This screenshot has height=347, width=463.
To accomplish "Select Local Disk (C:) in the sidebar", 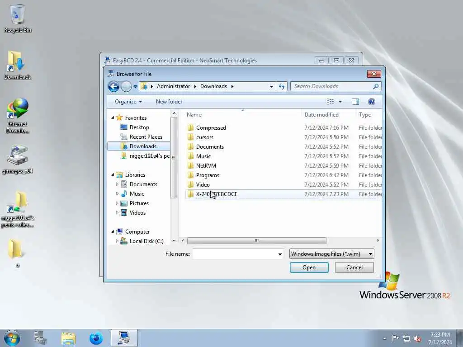I will (x=146, y=241).
